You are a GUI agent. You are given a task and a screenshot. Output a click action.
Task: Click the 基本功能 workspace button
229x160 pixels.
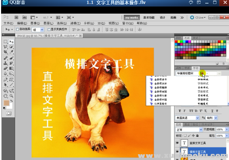click(149, 17)
